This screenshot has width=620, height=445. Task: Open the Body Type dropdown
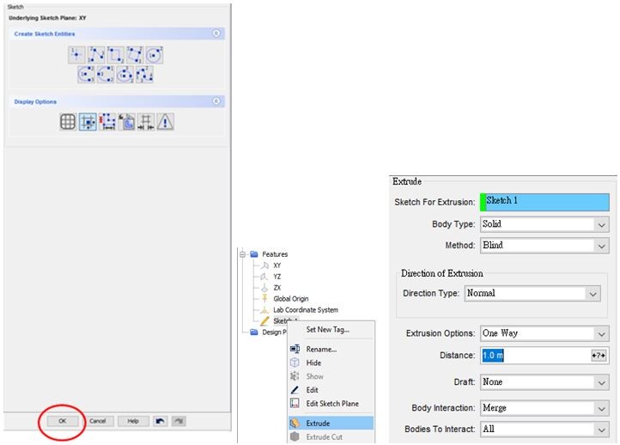pyautogui.click(x=544, y=224)
